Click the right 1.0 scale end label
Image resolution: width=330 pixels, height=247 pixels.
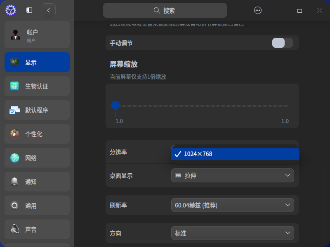[285, 121]
